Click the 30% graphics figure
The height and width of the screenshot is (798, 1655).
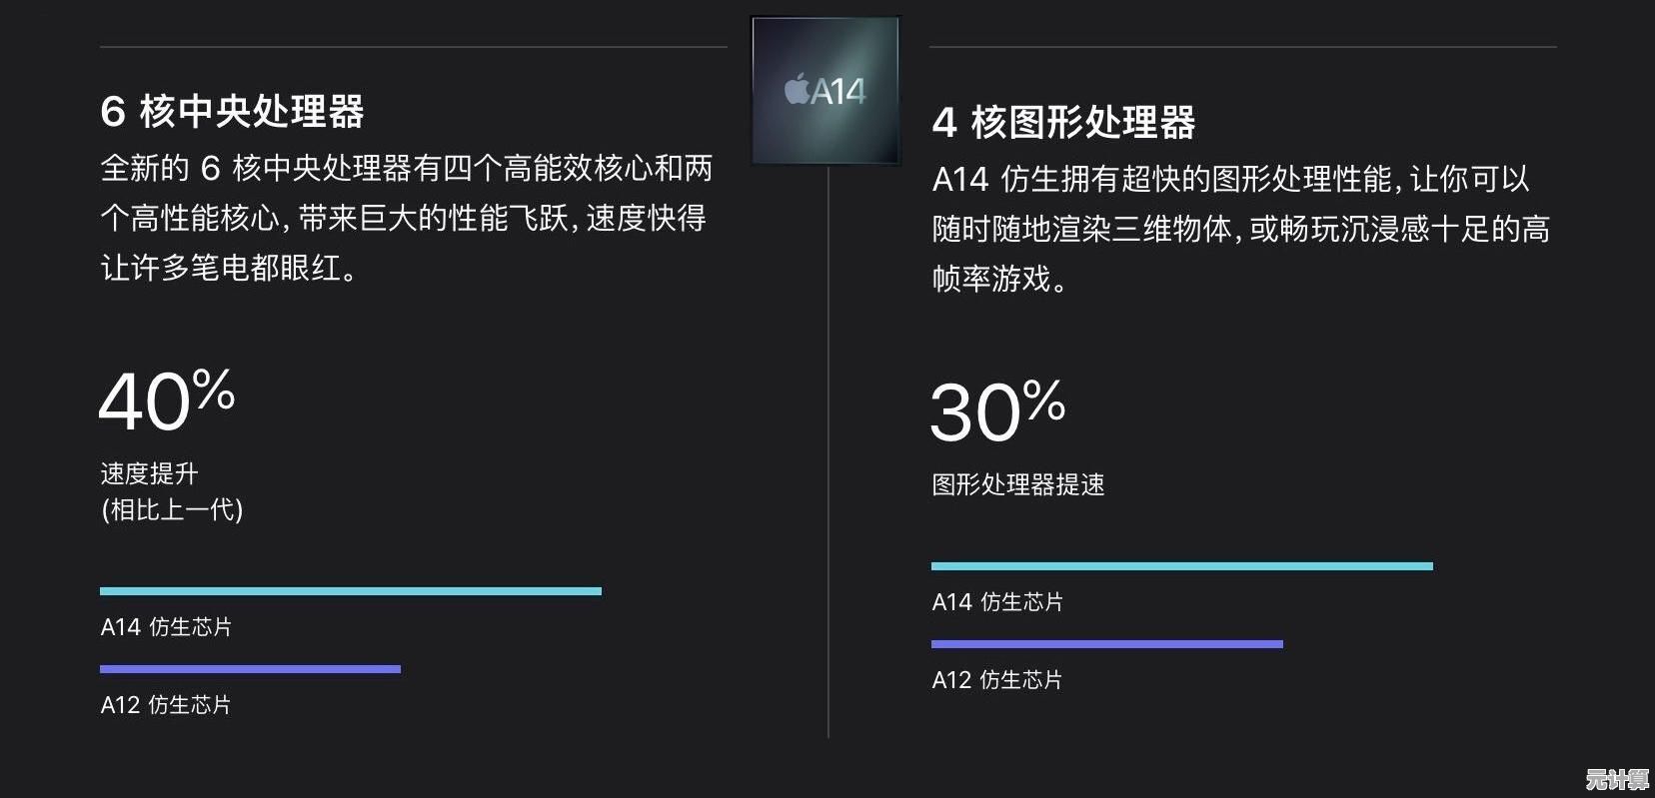[997, 410]
